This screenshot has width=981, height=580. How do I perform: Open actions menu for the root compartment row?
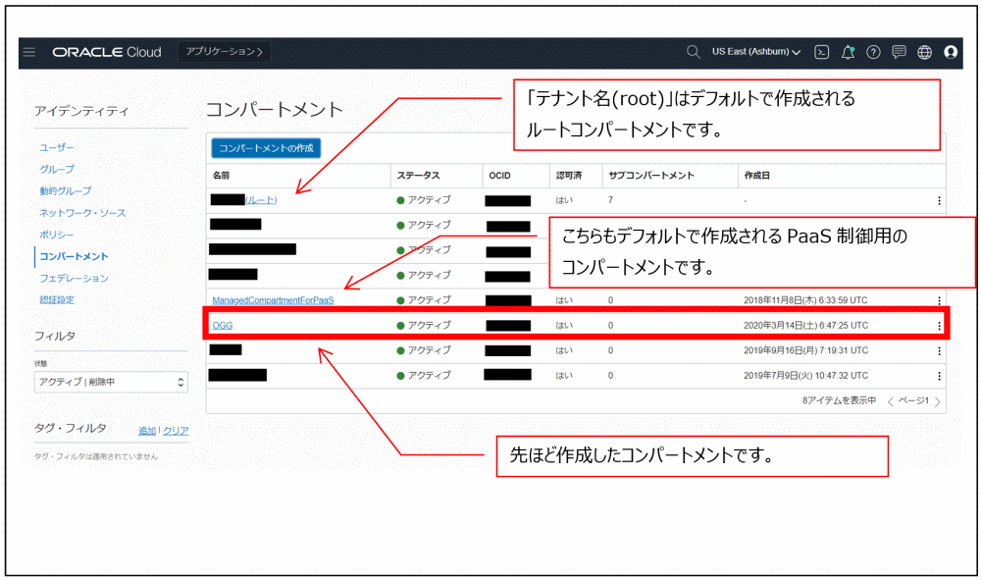[x=939, y=201]
